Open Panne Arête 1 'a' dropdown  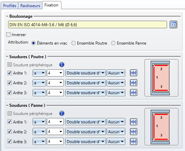tap(39, 122)
